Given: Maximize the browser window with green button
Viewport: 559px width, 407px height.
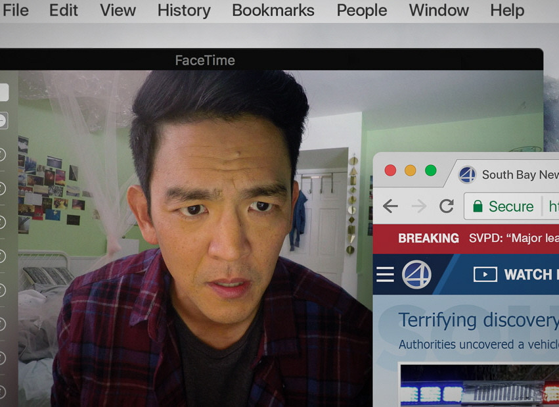Looking at the screenshot, I should 431,170.
